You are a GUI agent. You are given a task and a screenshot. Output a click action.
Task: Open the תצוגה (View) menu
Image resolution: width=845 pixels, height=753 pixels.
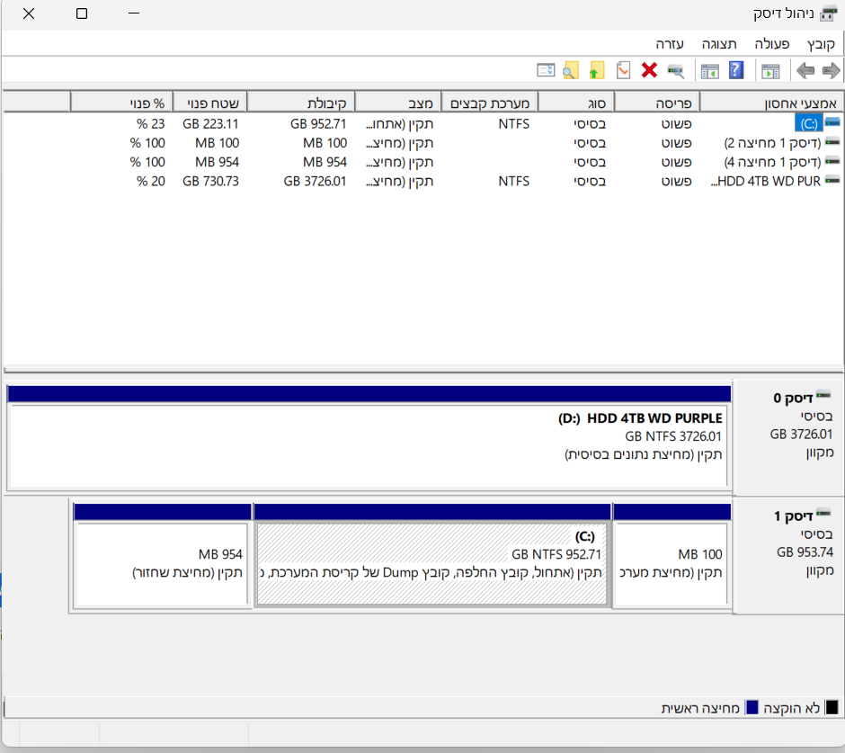(717, 43)
